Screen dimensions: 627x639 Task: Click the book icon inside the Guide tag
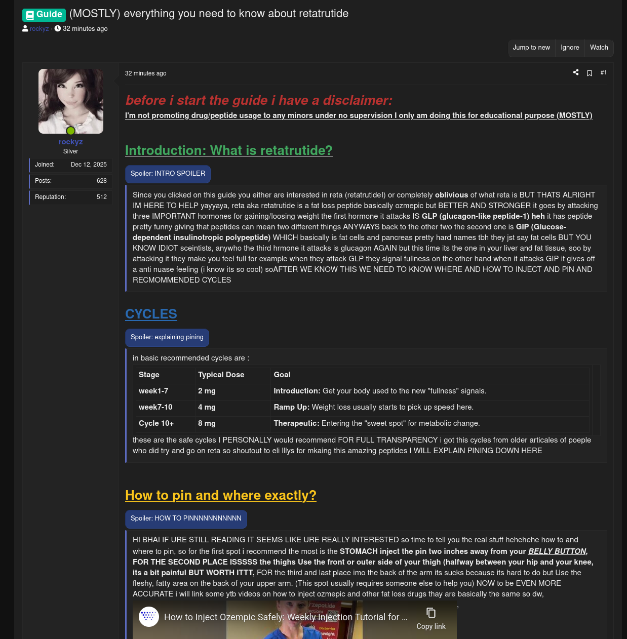pyautogui.click(x=30, y=15)
